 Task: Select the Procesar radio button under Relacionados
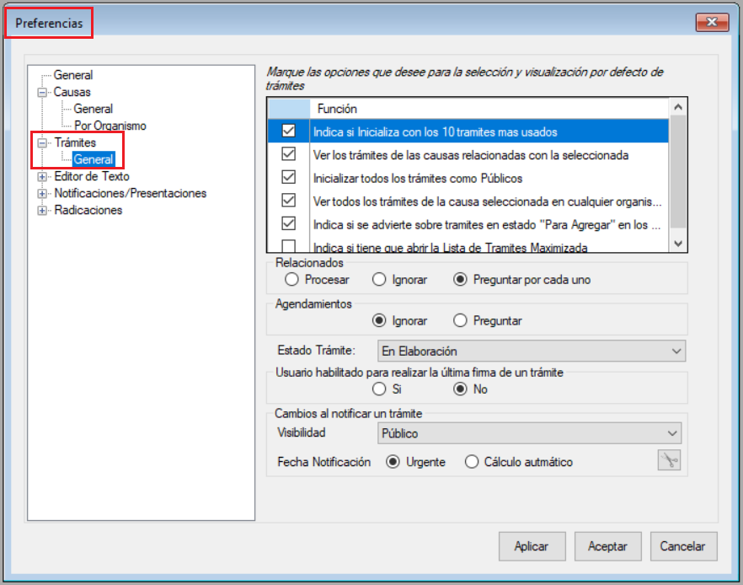pos(291,279)
